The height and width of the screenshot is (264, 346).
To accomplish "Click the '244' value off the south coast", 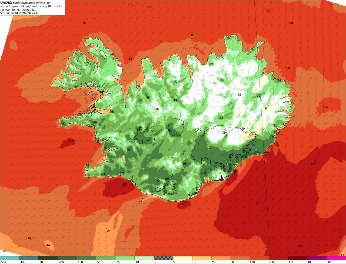I will 184,202.
